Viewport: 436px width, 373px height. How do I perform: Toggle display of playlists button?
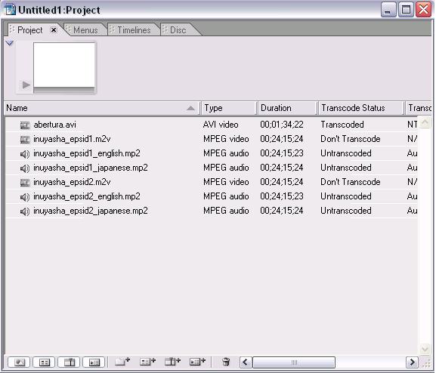(94, 362)
